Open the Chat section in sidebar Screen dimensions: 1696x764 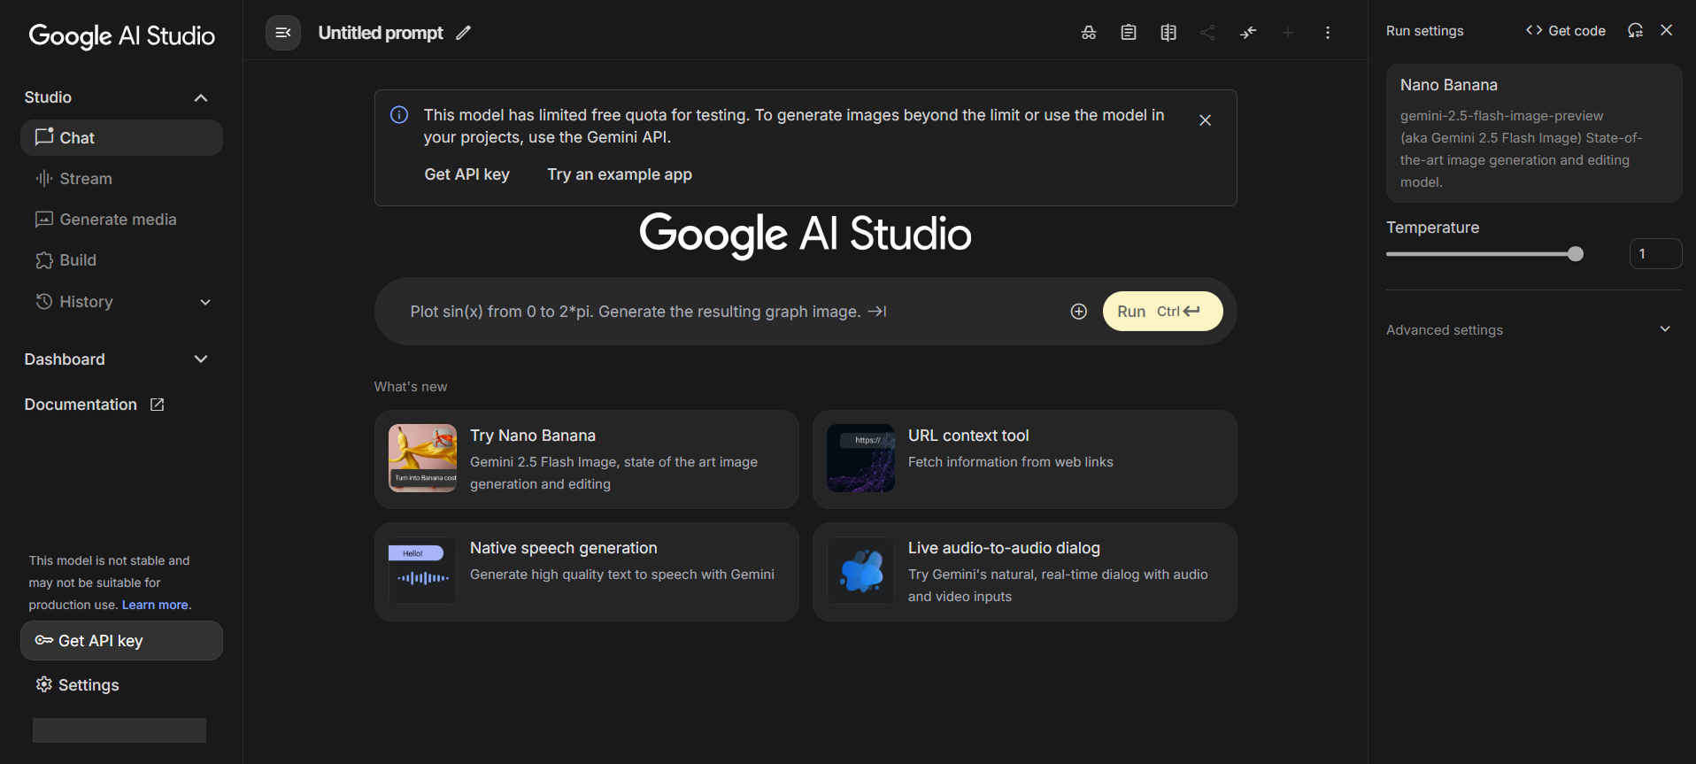pos(121,138)
